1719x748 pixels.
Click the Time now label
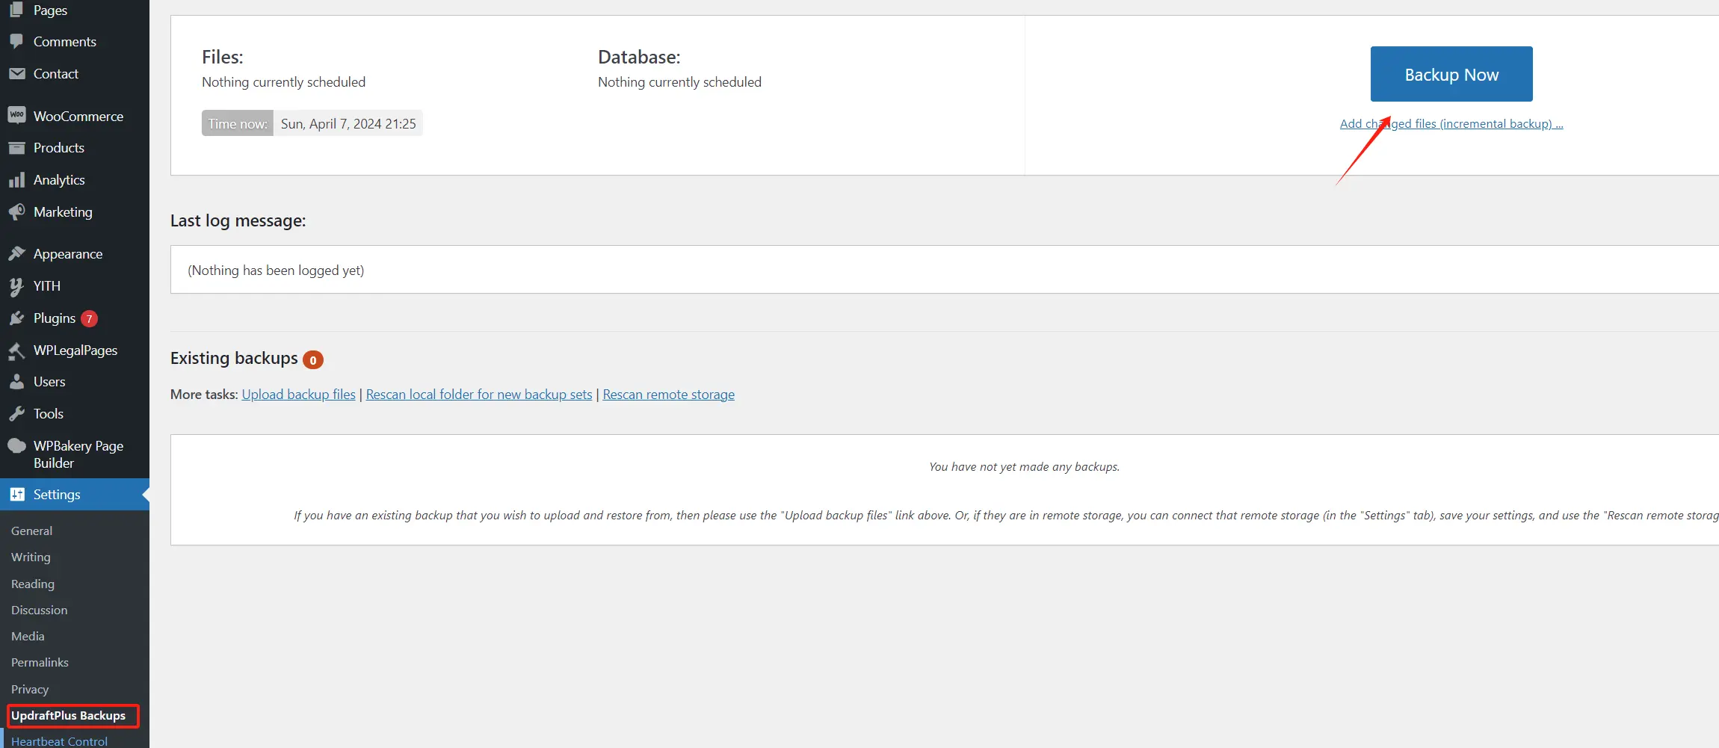pos(238,123)
